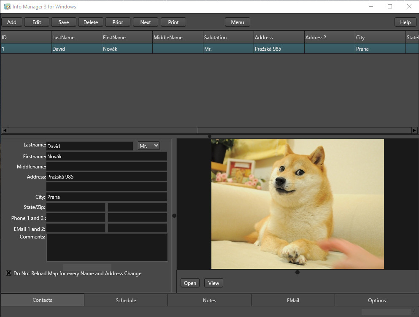
Task: Select the Pražská 985 grid cell
Action: (x=279, y=49)
